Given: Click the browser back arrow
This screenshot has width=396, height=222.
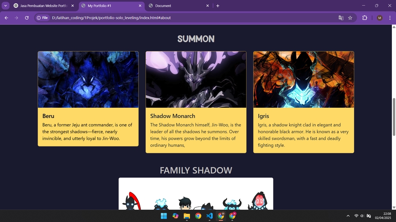Looking at the screenshot, I should pos(6,18).
